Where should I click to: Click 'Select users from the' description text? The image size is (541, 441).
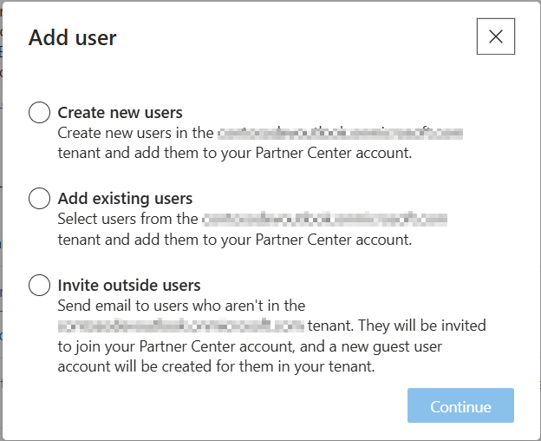tap(127, 219)
